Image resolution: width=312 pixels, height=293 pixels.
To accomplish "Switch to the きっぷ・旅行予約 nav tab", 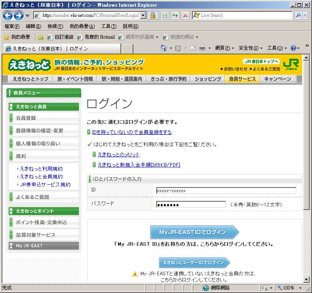I will pyautogui.click(x=168, y=79).
